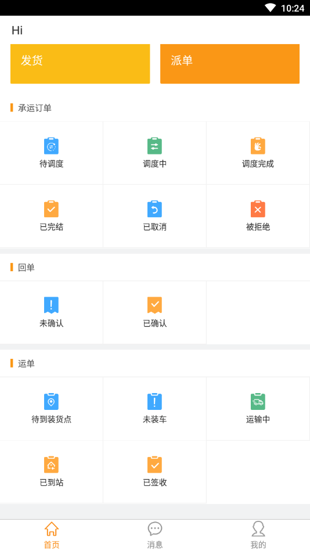Open 未确认 unconfirmed receipts
Screen dimensions: 310x551
(51, 312)
